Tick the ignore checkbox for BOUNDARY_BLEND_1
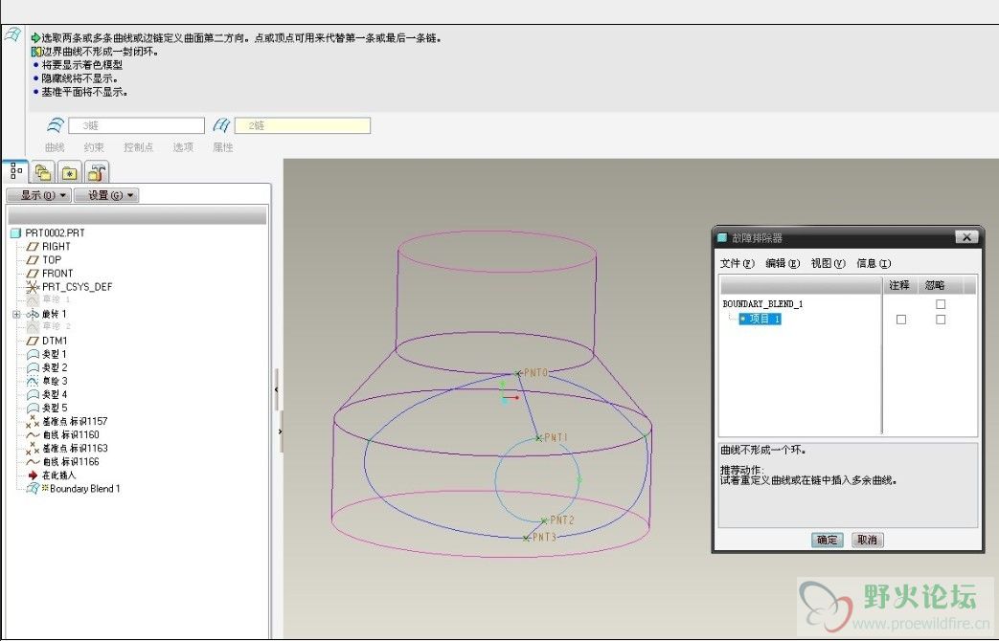999x641 pixels. (941, 304)
